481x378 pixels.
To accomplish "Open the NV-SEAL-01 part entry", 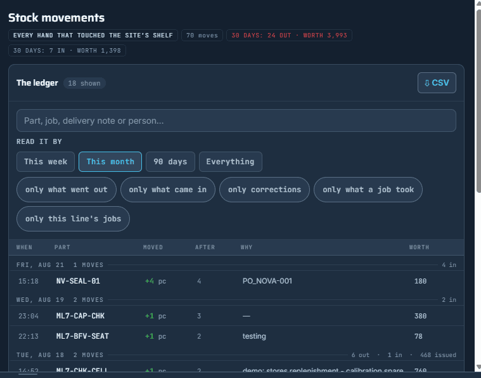I will pos(78,281).
